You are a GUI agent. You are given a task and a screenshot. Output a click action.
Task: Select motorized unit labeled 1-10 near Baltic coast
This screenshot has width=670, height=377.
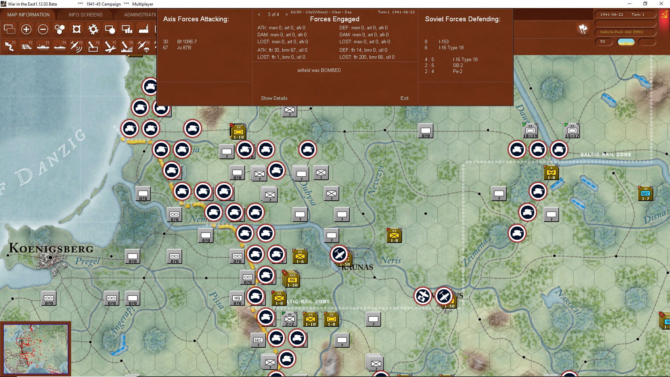click(x=238, y=132)
